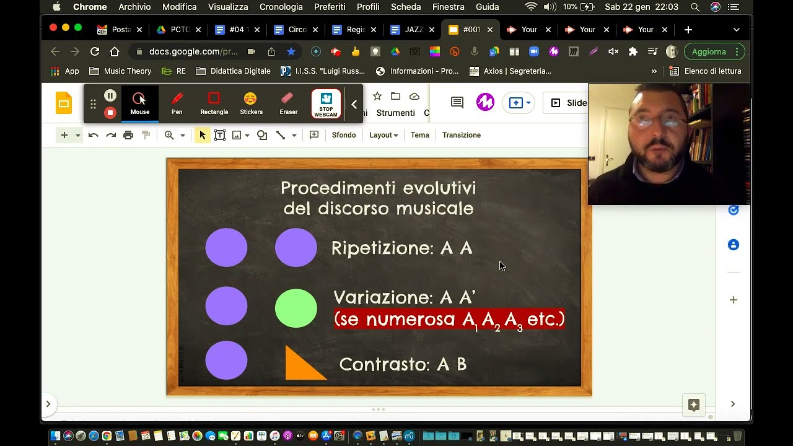Expand new slide layout dropdown arrow

77,135
